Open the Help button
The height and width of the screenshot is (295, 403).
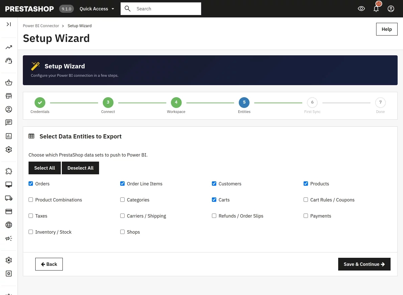pyautogui.click(x=387, y=29)
